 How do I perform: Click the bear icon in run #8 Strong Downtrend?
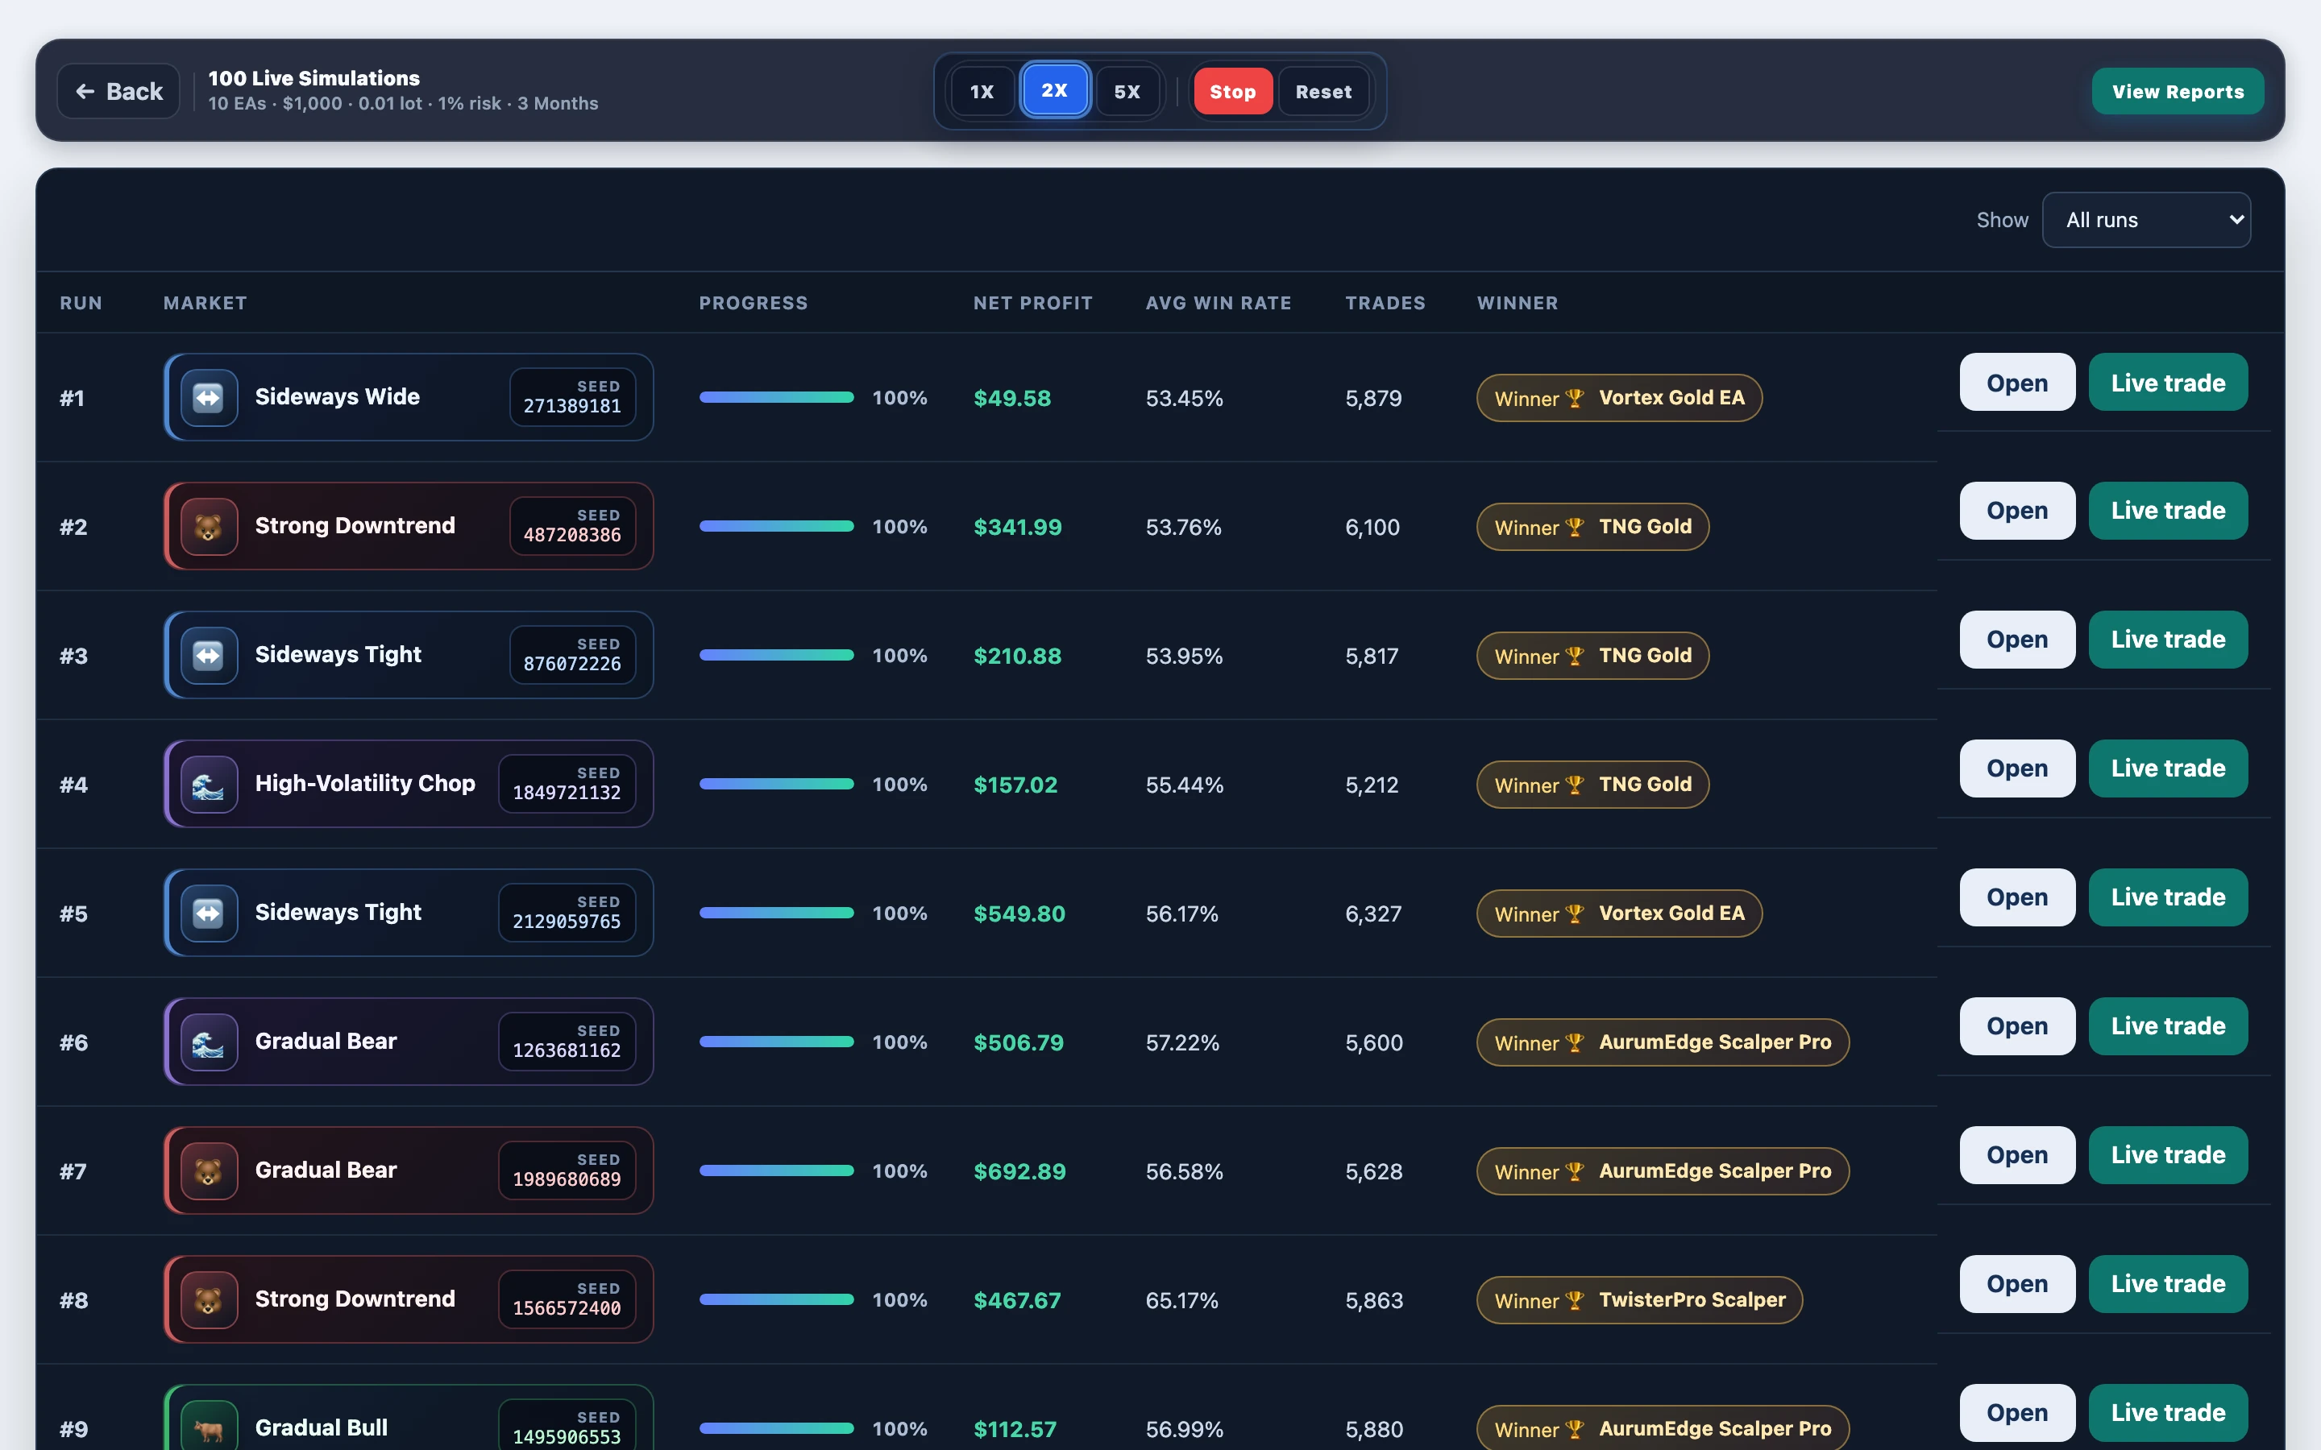point(208,1300)
